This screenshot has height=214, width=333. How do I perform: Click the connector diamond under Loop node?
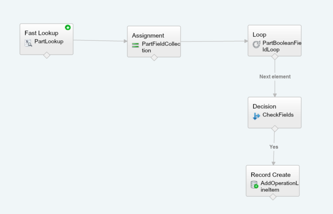click(275, 56)
